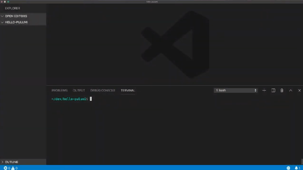The height and width of the screenshot is (170, 303).
Task: Maximize panel with the up chevron
Action: pyautogui.click(x=291, y=90)
